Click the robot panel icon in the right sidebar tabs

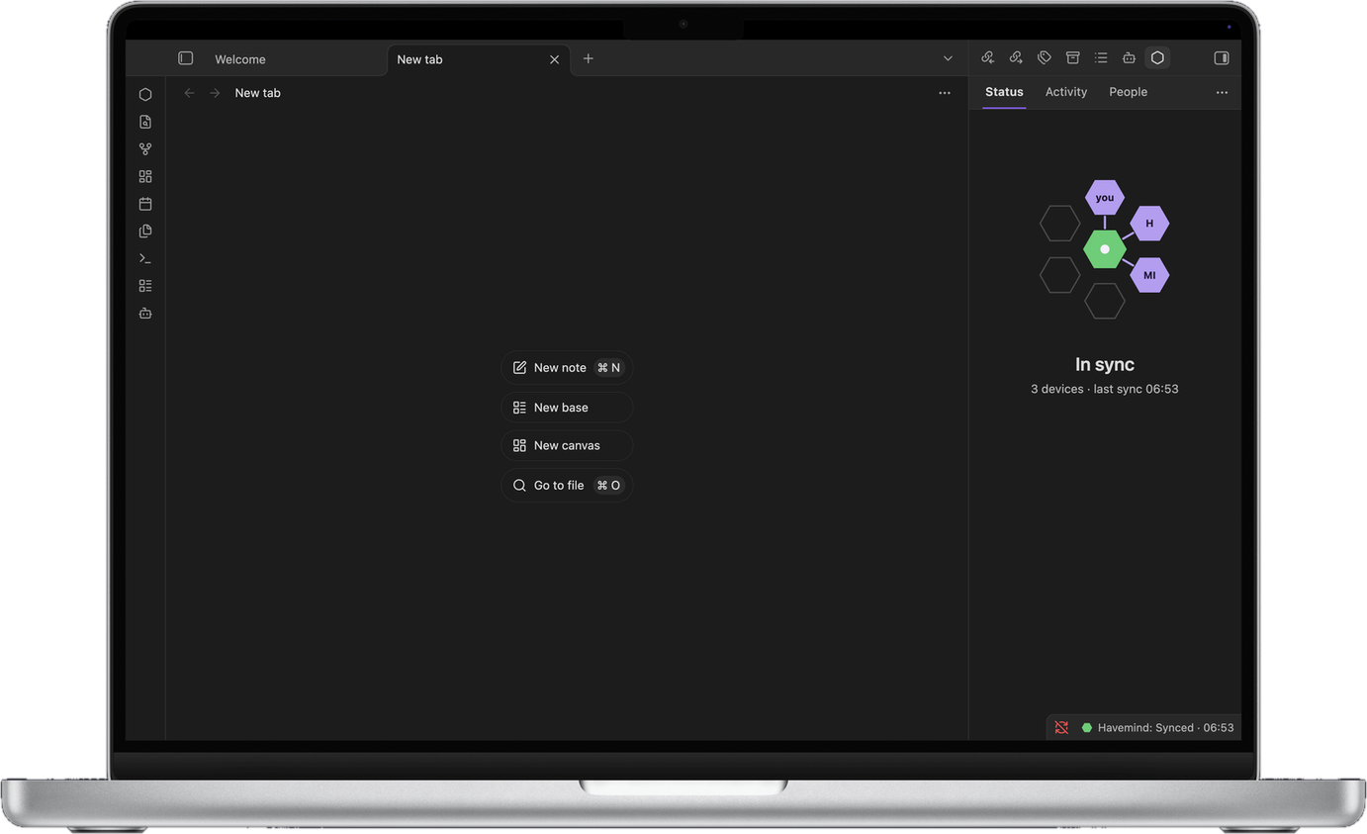1129,58
